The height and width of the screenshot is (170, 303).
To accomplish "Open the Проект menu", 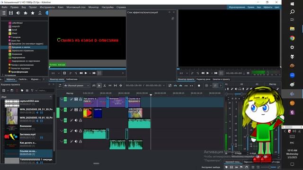I will click(33, 7).
